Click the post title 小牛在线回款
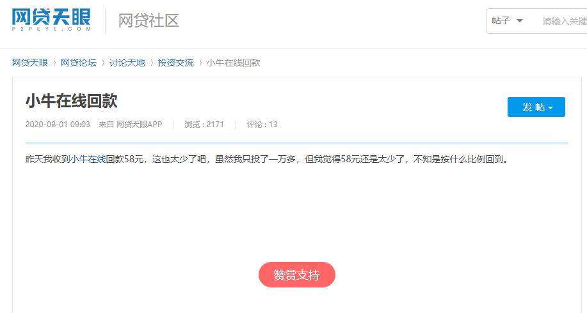Image resolution: width=587 pixels, height=313 pixels. pos(72,101)
